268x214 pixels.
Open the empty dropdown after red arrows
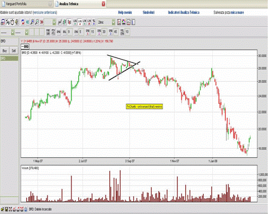tap(54, 22)
